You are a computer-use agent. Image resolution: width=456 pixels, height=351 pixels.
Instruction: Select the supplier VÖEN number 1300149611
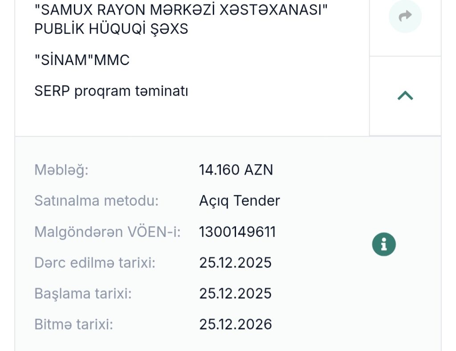(237, 232)
